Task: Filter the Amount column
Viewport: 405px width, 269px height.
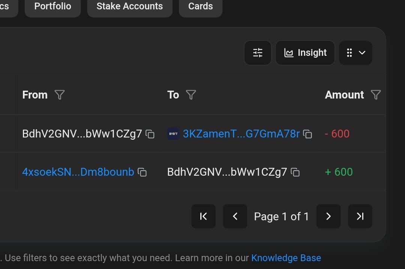Action: click(375, 95)
